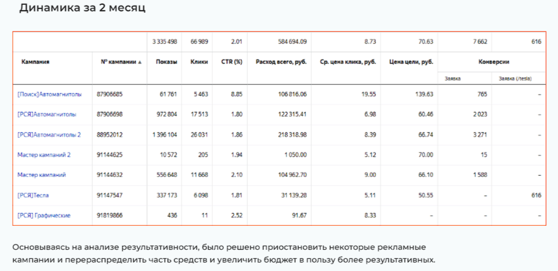Click the goal price cell 50.55

coord(426,195)
